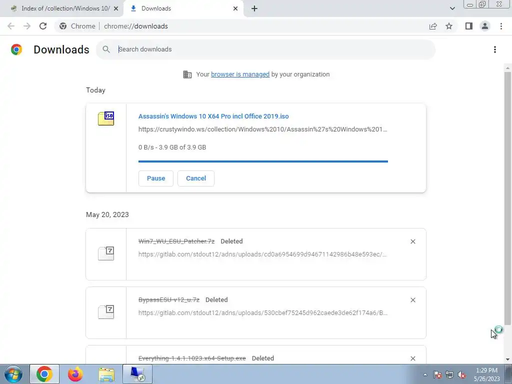Click the 7z file icon for BypassESU-v12_u

point(106,312)
